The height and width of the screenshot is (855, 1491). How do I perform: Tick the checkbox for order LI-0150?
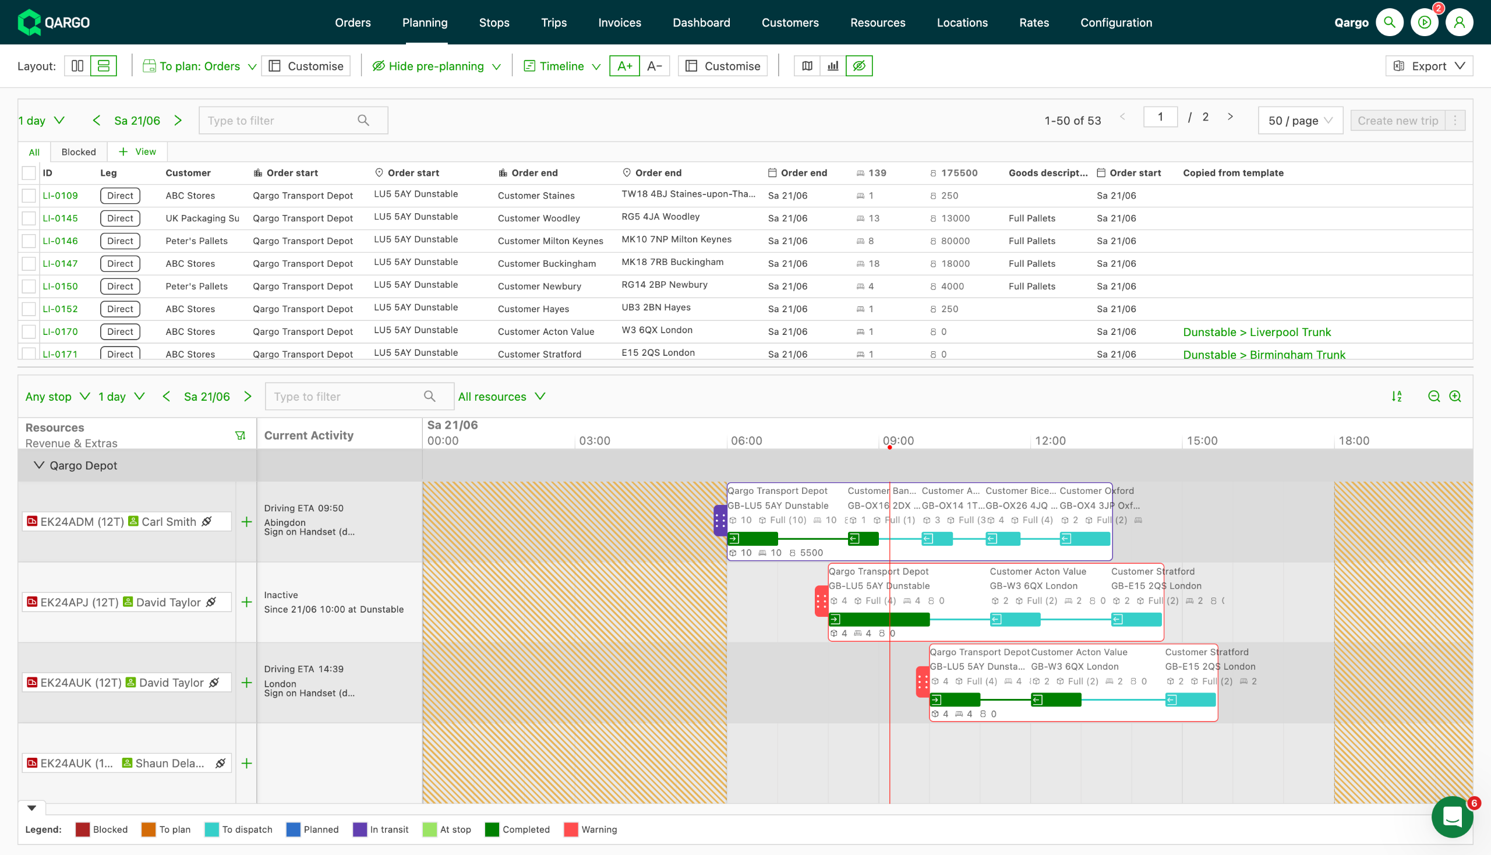coord(29,287)
